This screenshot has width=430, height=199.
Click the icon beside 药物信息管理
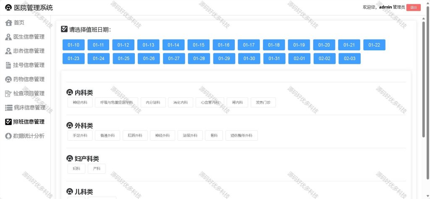(8, 79)
